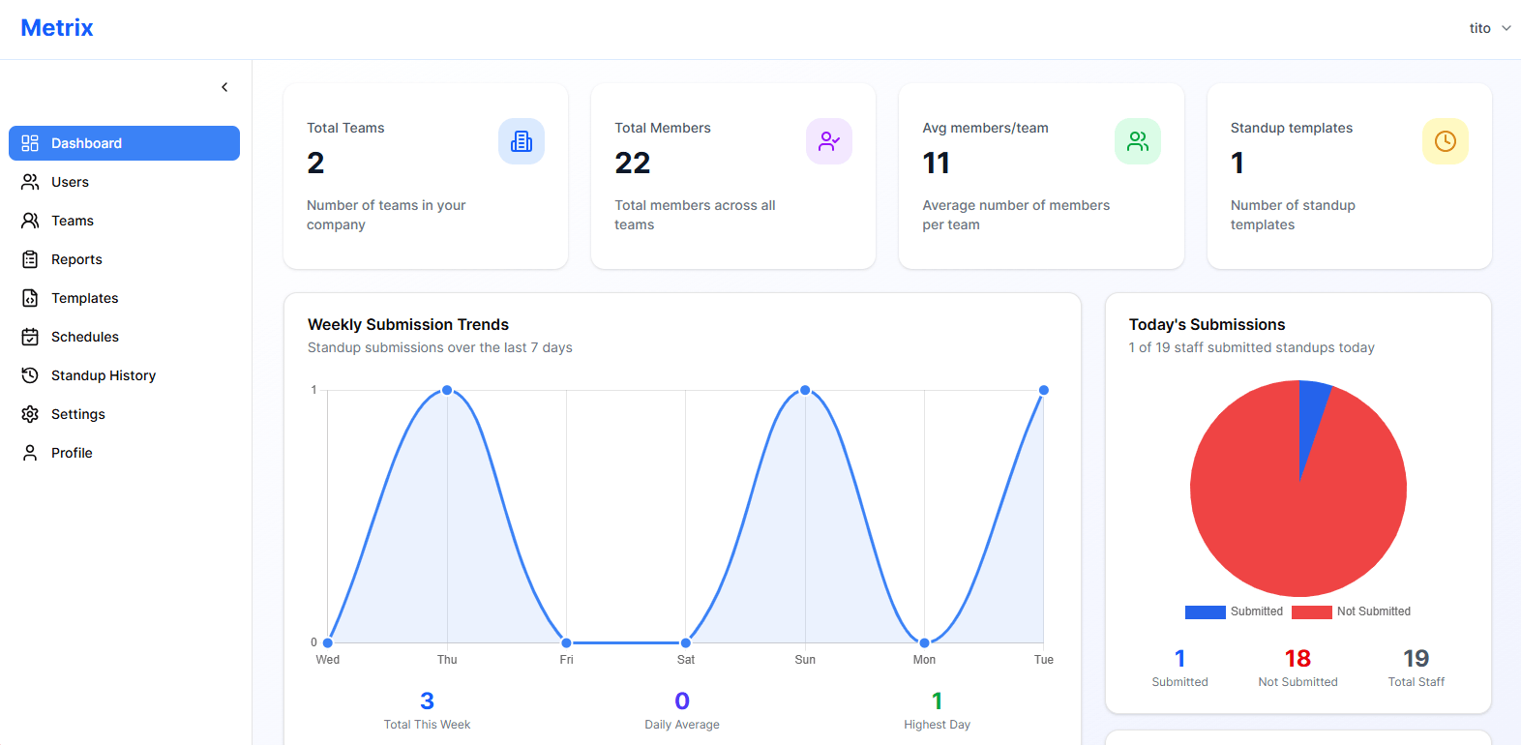Toggle the Submitted legend in pie chart
The width and height of the screenshot is (1521, 745).
[x=1234, y=611]
